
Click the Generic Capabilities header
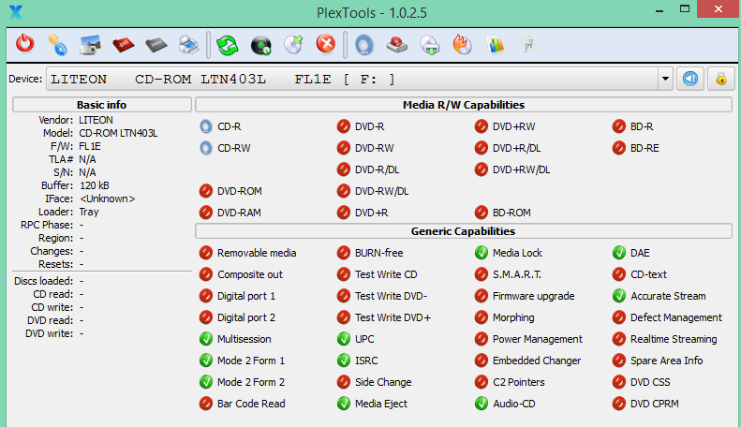pyautogui.click(x=464, y=231)
